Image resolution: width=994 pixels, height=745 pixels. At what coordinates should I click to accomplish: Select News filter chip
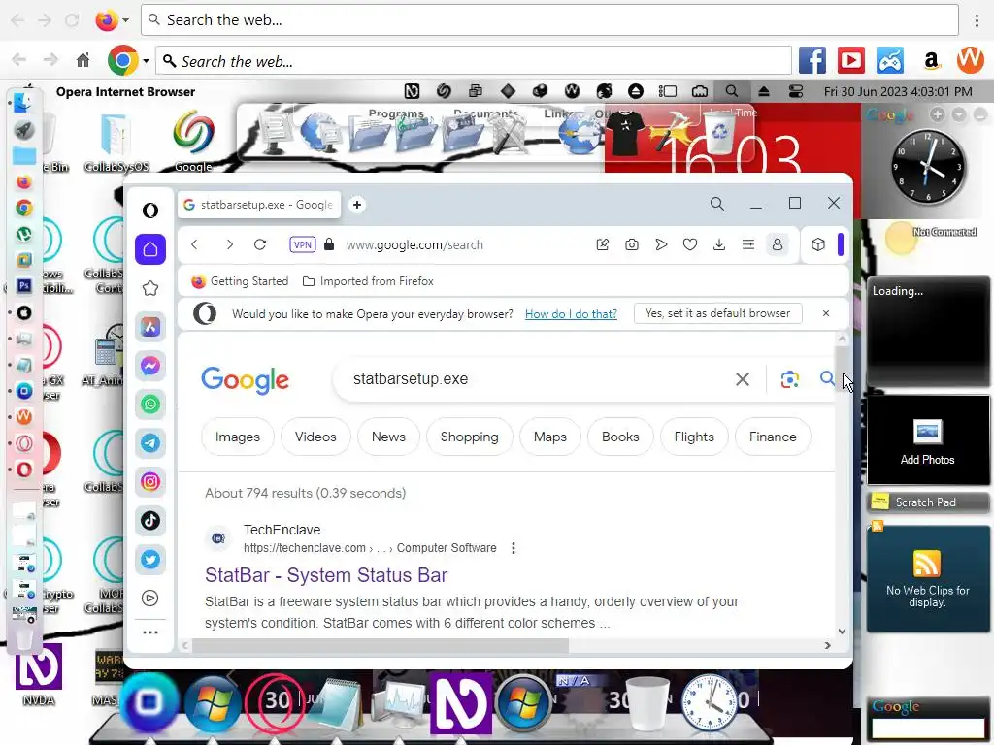(x=388, y=437)
